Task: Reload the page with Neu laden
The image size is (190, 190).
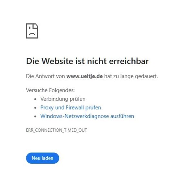Action: tap(43, 158)
